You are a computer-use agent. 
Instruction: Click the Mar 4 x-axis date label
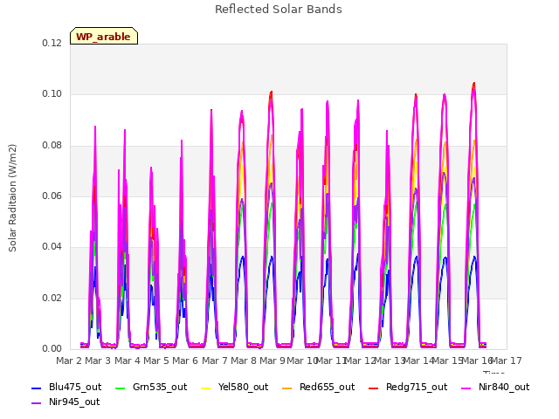128,361
